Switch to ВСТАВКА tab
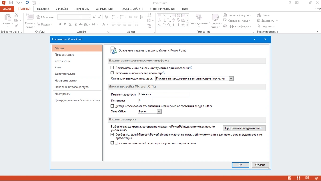This screenshot has width=321, height=181. (x=43, y=9)
